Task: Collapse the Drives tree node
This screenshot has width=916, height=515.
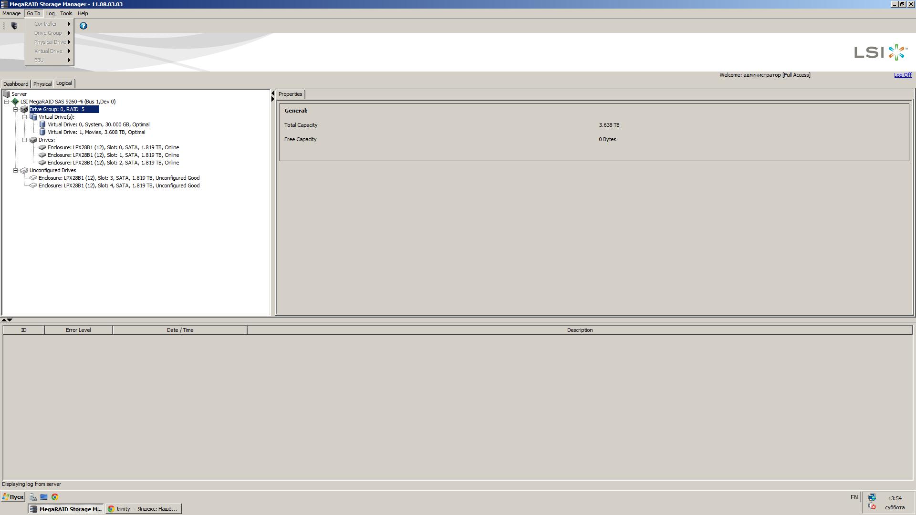Action: pos(25,140)
